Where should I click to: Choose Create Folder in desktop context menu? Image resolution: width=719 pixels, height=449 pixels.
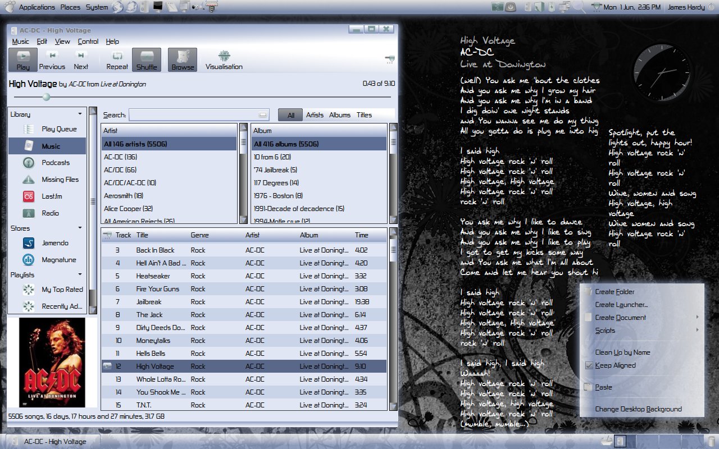641,292
